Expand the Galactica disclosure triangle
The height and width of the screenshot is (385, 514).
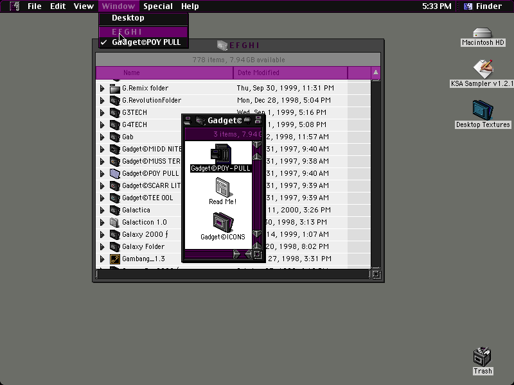click(x=102, y=210)
